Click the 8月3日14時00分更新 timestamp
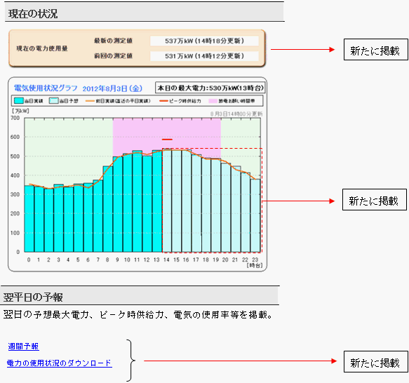This screenshot has height=383, width=409. 236,114
